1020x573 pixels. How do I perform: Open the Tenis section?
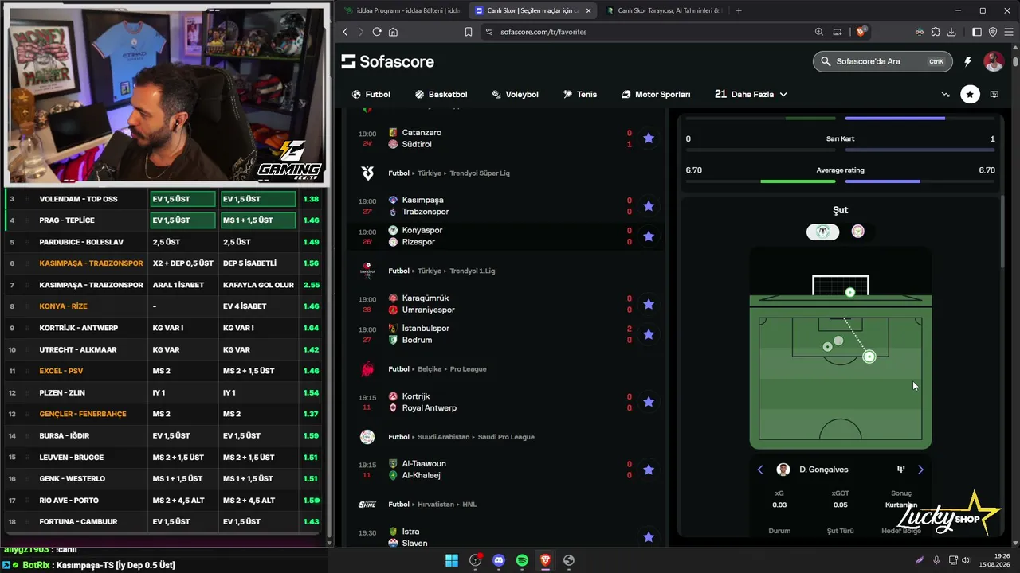pyautogui.click(x=579, y=94)
